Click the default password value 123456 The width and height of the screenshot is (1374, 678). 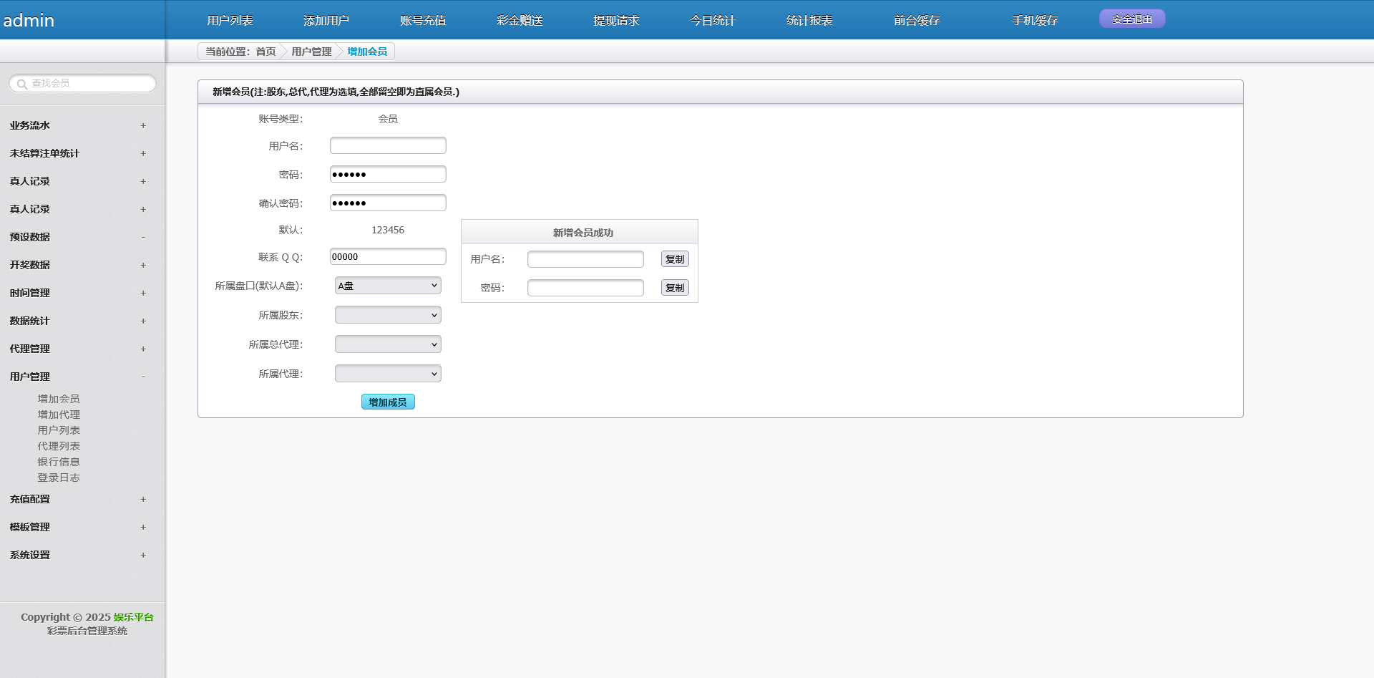[x=388, y=230]
